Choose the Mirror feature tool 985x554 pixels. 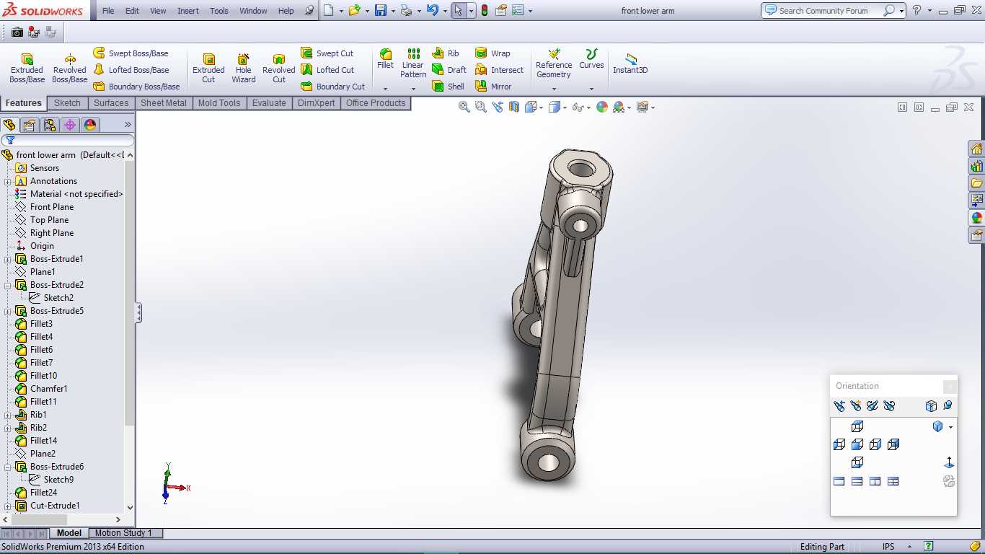[493, 87]
